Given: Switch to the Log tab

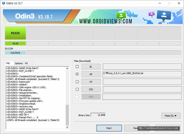Looking at the screenshot, I should point(8,63).
